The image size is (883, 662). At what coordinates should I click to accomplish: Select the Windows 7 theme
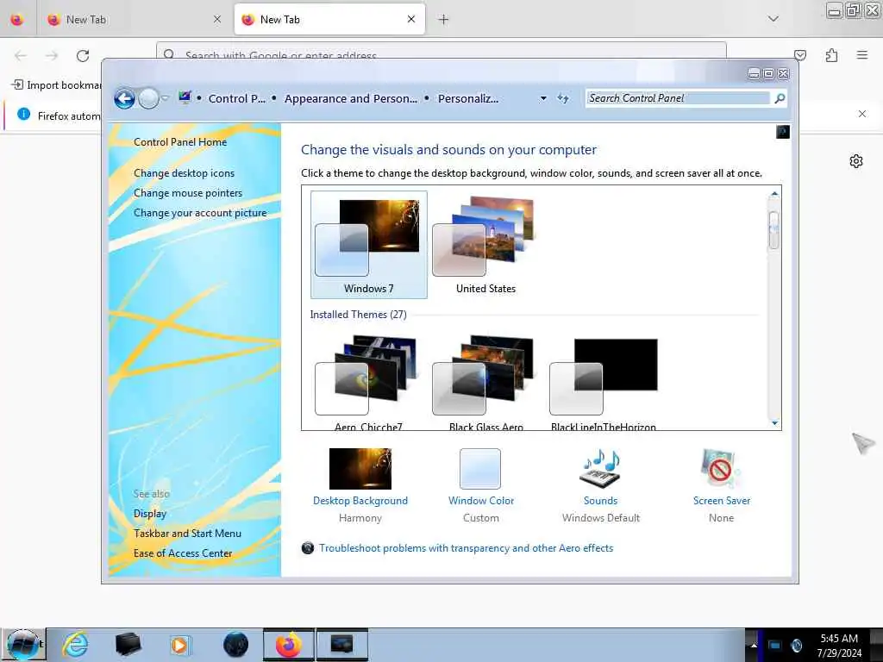tap(369, 244)
